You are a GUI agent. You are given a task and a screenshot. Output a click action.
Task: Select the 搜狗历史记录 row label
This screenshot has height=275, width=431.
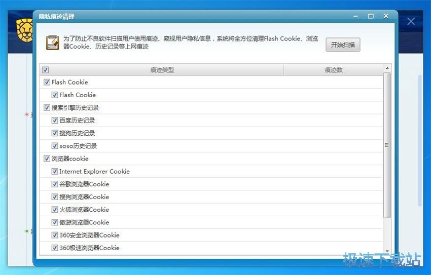(x=77, y=133)
